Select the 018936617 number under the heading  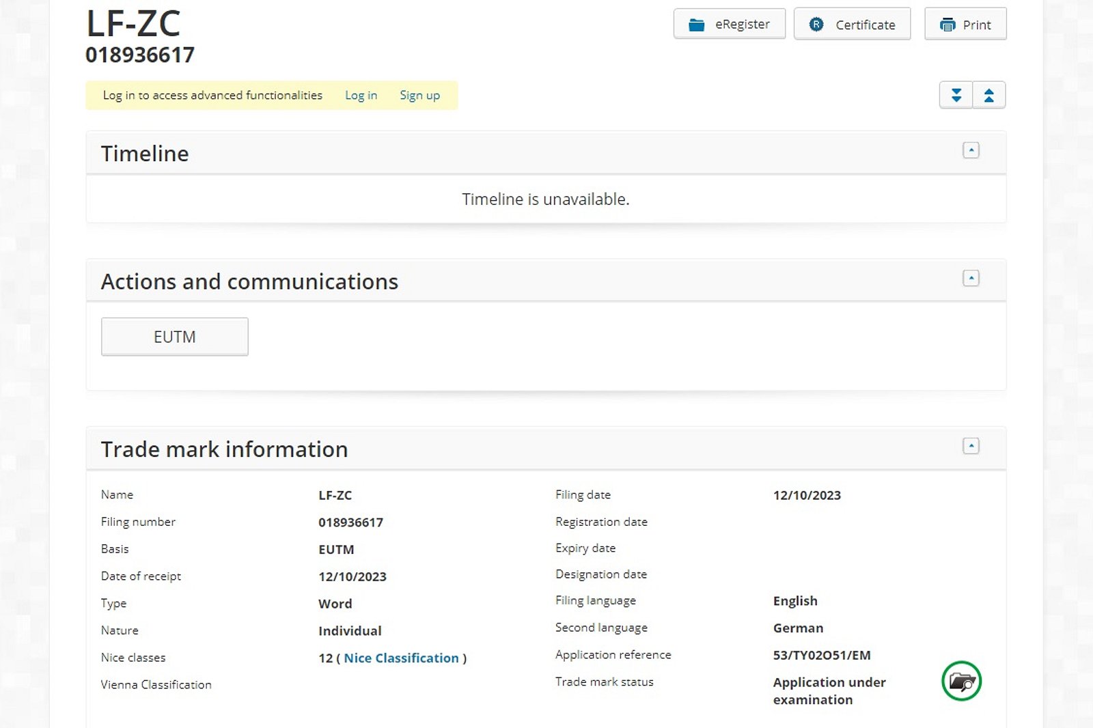click(x=140, y=55)
